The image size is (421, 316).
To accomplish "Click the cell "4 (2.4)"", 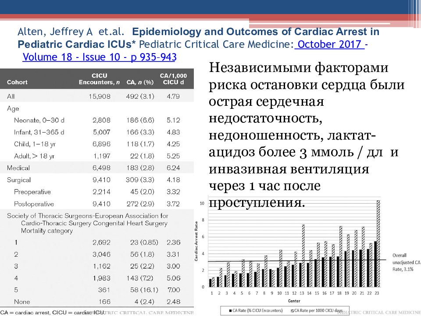I will (144, 302).
